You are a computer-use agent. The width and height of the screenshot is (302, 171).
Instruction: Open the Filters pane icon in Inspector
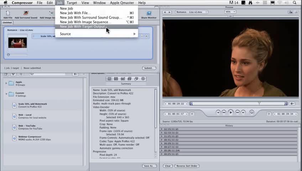click(x=129, y=79)
